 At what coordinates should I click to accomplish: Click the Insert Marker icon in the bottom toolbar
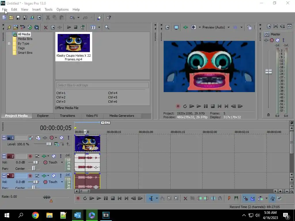click(x=229, y=198)
